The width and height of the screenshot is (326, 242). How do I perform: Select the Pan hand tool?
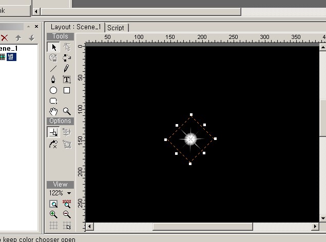point(53,111)
